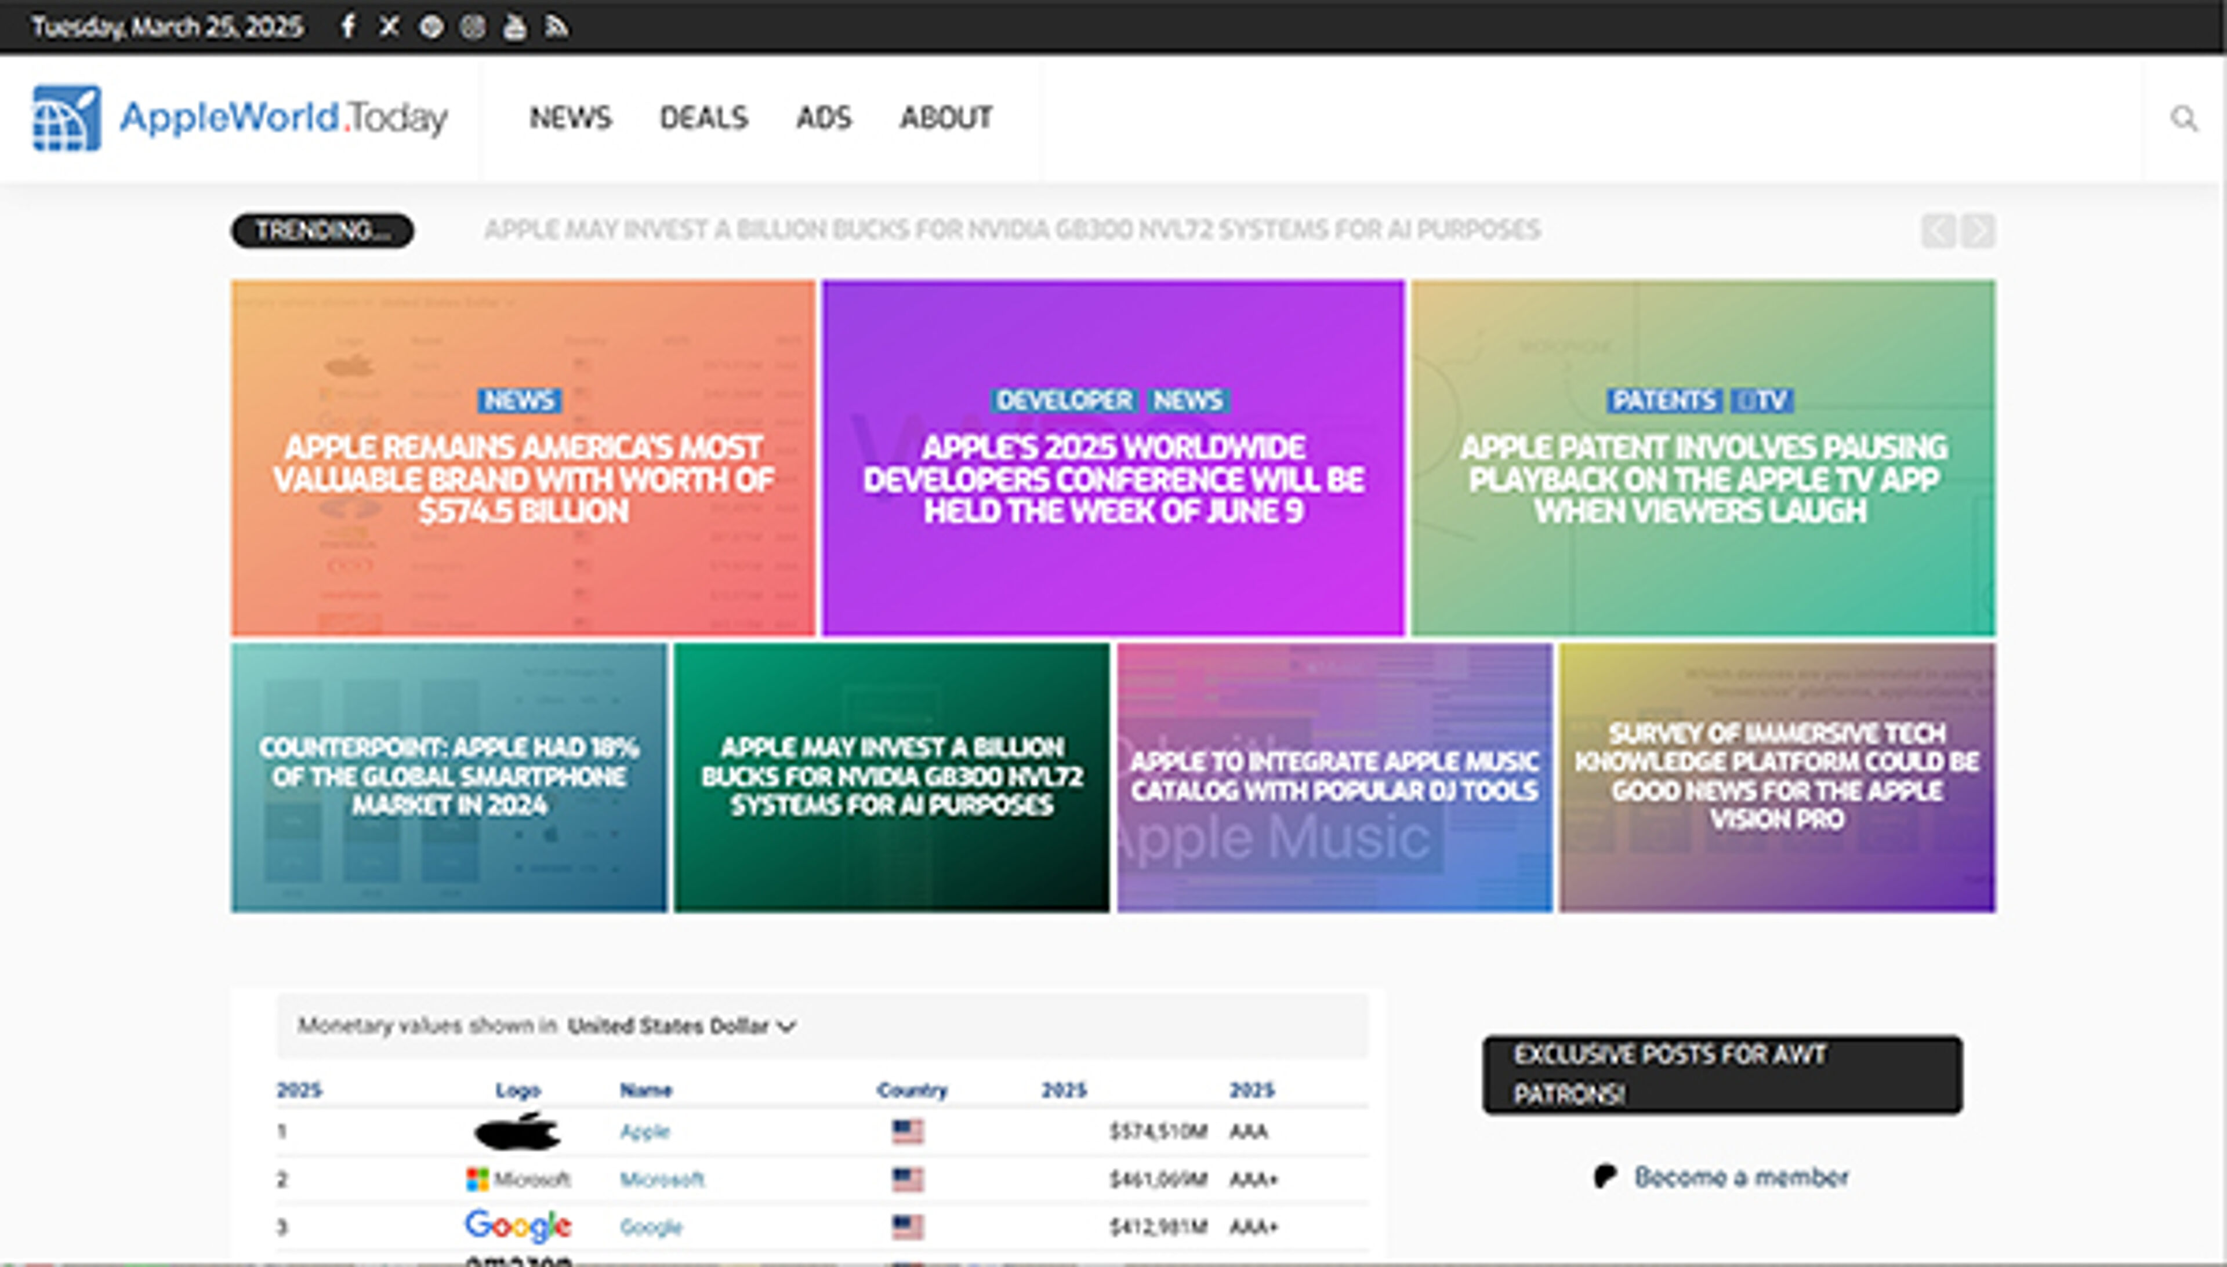Screen dimensions: 2227x1267
Task: Open the WWDC June 9 article tile
Action: 1112,479
